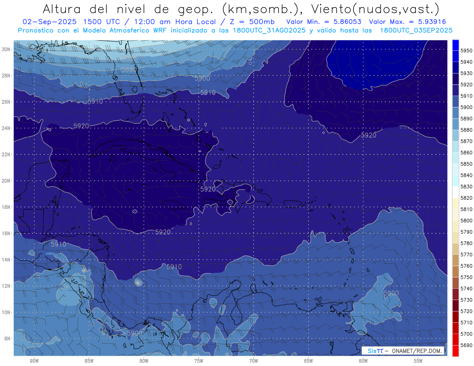Pick the colorbar swatch between 5930 and 5940
Screen dimensions: 474x366
455,68
